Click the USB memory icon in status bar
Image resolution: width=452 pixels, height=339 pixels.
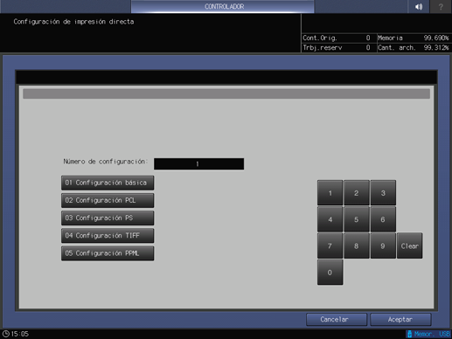409,334
